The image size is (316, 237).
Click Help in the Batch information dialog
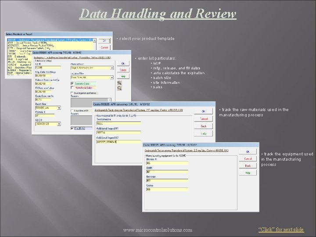point(123,76)
